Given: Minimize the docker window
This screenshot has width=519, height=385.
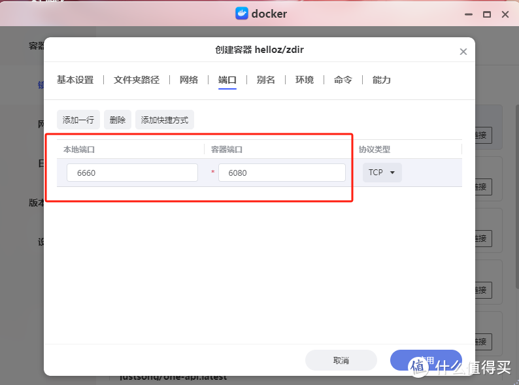Looking at the screenshot, I should (x=469, y=14).
